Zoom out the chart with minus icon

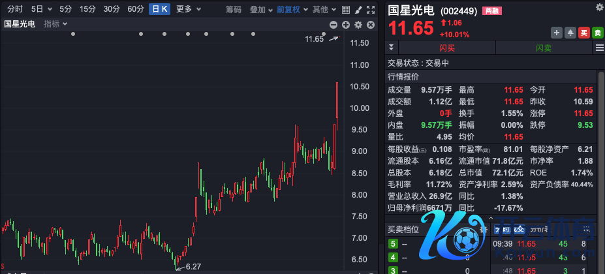(x=333, y=25)
